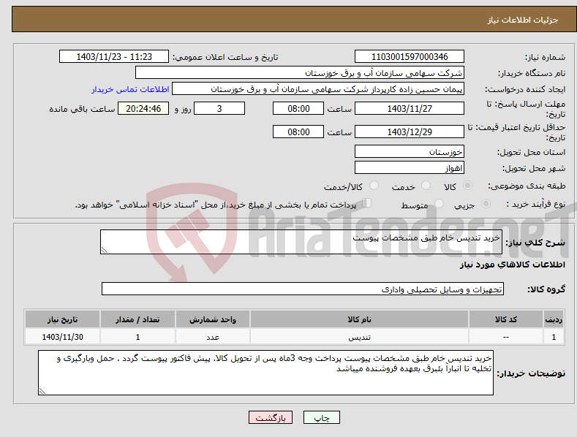
Task: Click the عدد unit cell
Action: pyautogui.click(x=212, y=337)
